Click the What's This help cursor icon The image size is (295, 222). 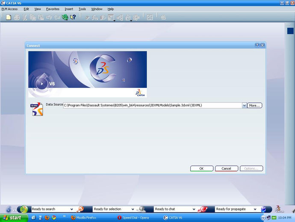(73, 17)
